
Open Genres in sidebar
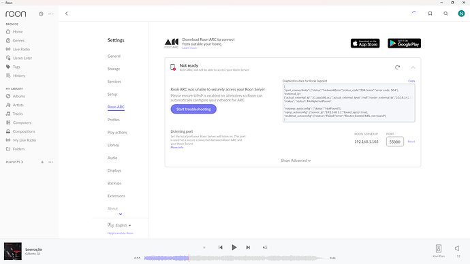pyautogui.click(x=18, y=40)
